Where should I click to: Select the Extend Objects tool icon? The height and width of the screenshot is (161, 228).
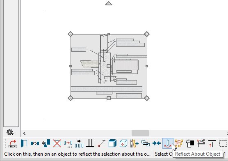(212, 143)
